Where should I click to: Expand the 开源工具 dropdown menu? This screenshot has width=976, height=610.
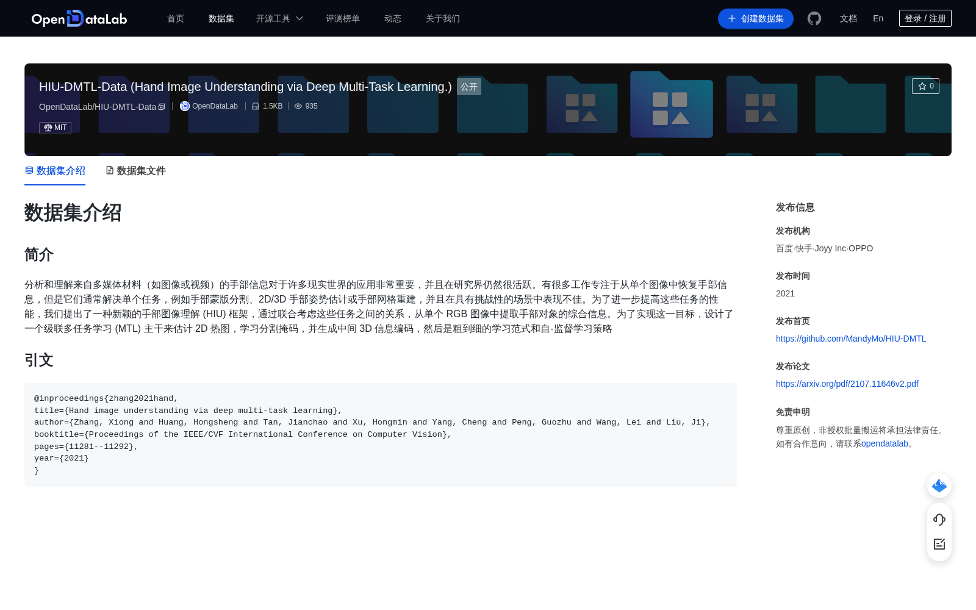(279, 18)
